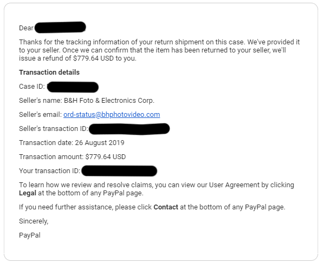Screen dimensions: 323x263
Task: Open the ord-status@bhphotovideo.com email link
Action: click(x=112, y=115)
